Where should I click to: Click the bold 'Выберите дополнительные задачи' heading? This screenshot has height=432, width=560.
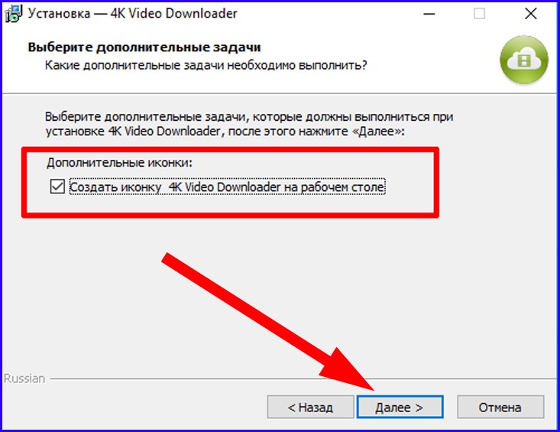tap(144, 47)
